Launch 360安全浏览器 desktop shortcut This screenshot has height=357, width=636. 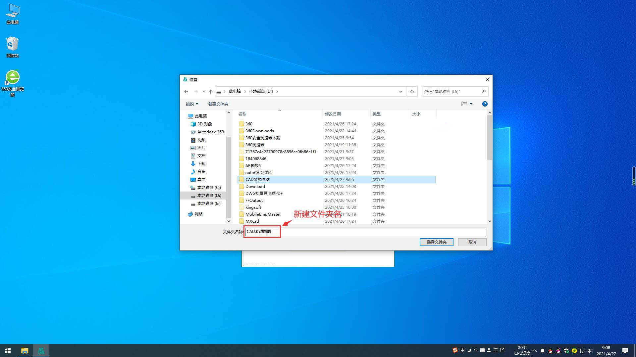(13, 83)
